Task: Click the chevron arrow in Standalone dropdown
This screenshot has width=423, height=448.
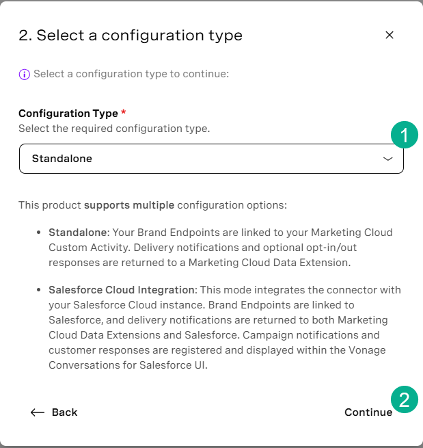Action: click(387, 159)
